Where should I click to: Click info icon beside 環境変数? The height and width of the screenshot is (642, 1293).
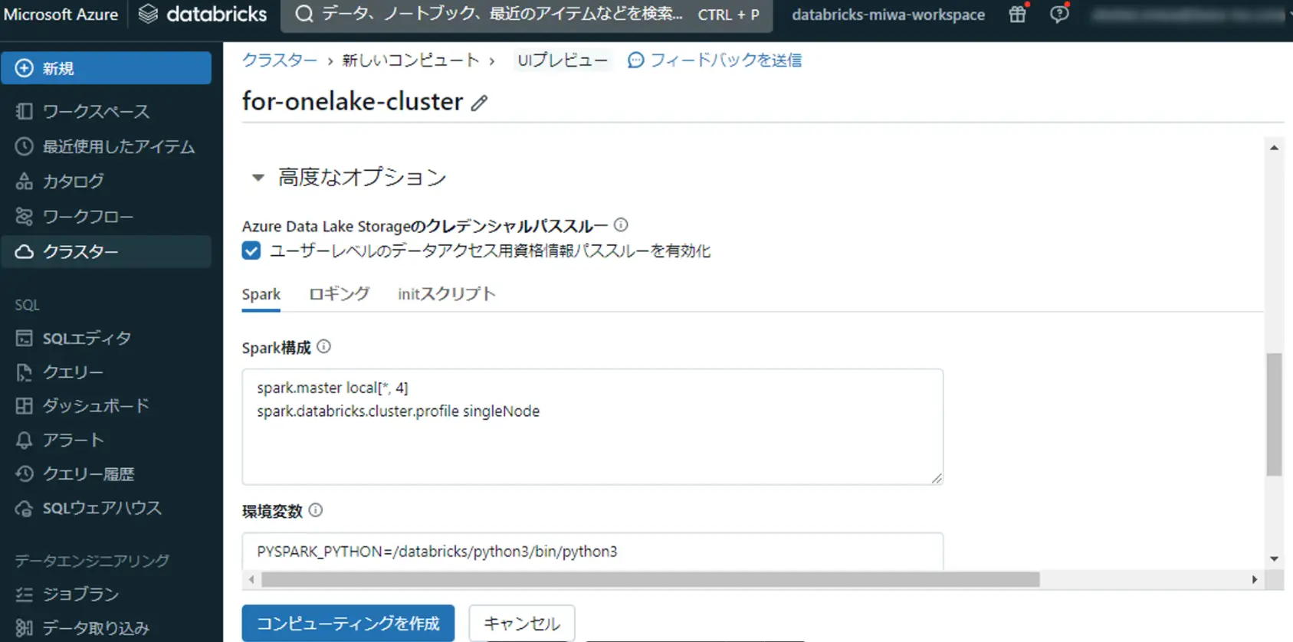click(316, 510)
